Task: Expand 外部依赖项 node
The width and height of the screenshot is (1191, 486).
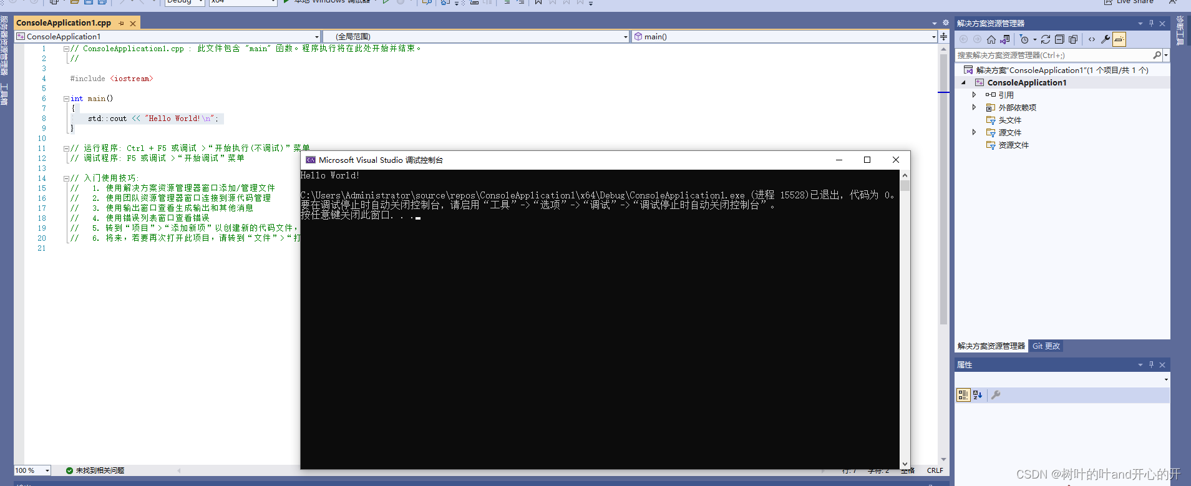Action: tap(974, 107)
